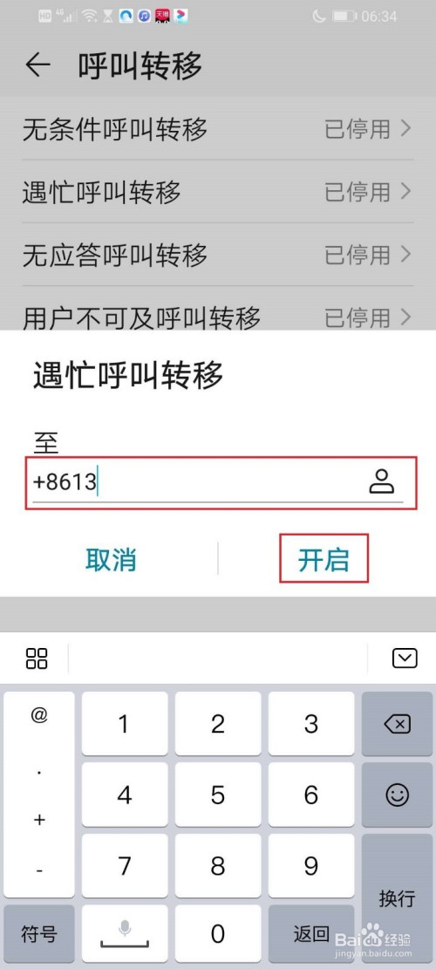The image size is (436, 969).
Task: Expand 无条件呼叫转移 chevron
Action: pyautogui.click(x=405, y=129)
